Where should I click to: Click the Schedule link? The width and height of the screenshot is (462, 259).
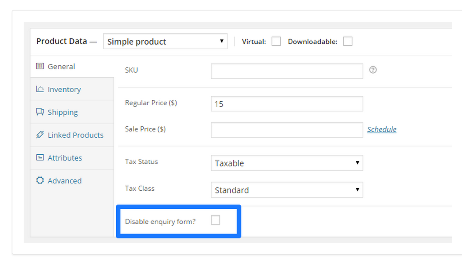pyautogui.click(x=382, y=129)
